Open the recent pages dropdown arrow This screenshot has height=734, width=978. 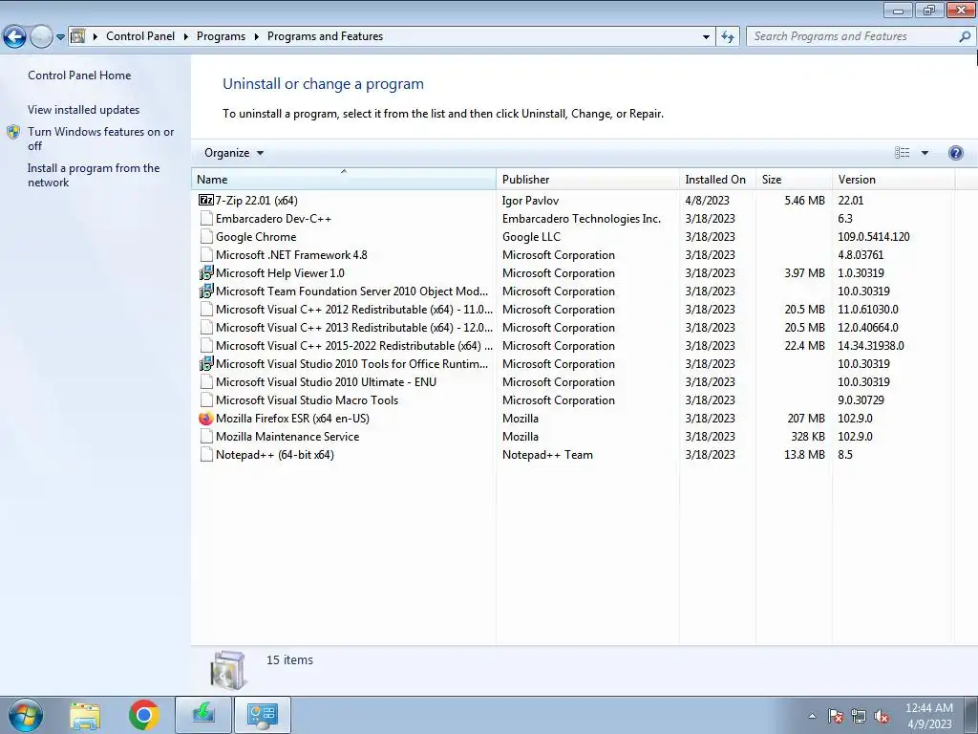(60, 37)
